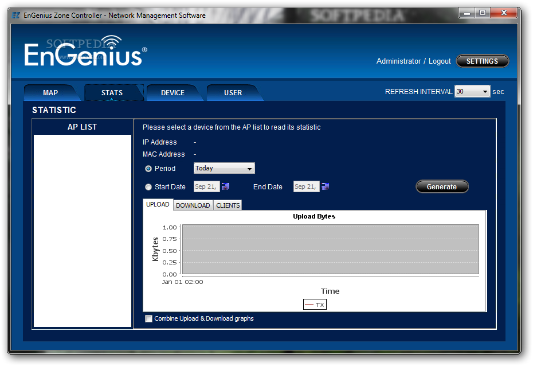Click the STATISTIC heading
Screen dimensions: 533x366
tap(54, 110)
